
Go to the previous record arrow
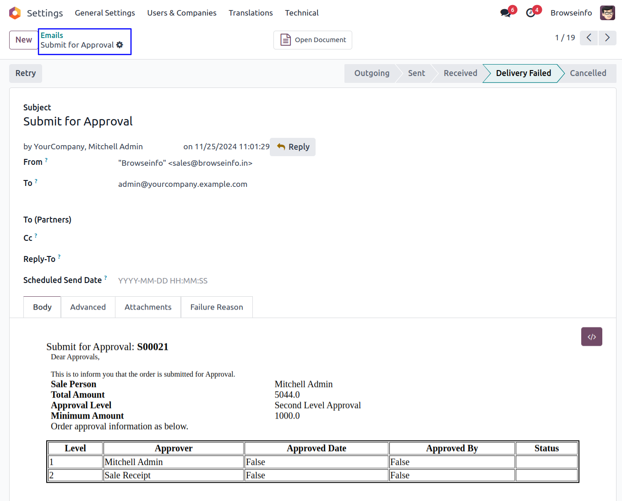[589, 38]
